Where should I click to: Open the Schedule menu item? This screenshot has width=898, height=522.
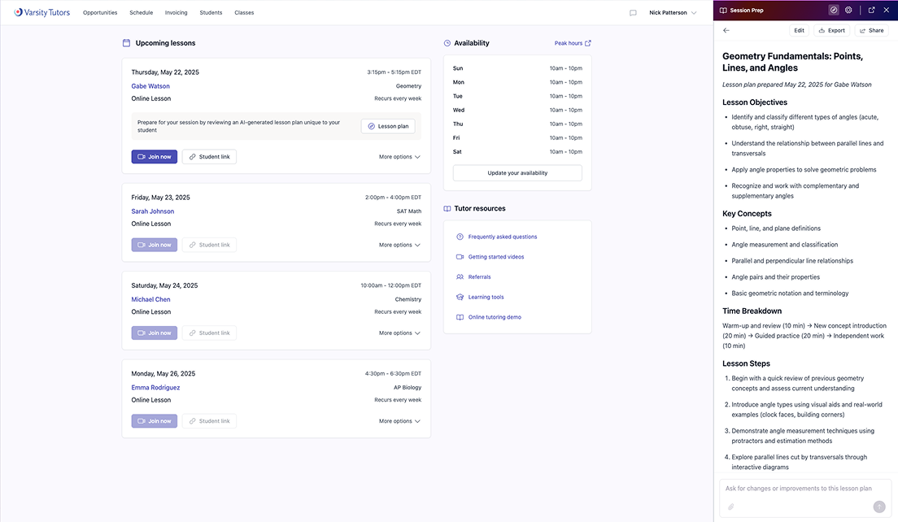[141, 13]
